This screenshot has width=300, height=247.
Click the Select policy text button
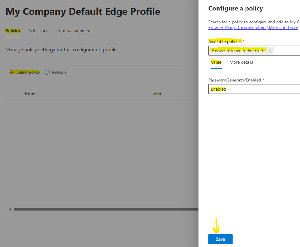pyautogui.click(x=28, y=72)
